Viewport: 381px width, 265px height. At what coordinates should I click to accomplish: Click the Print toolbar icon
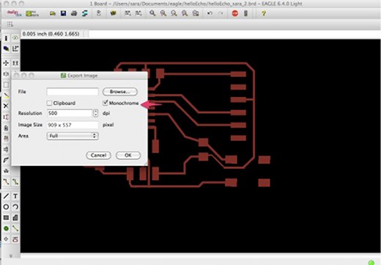74,13
